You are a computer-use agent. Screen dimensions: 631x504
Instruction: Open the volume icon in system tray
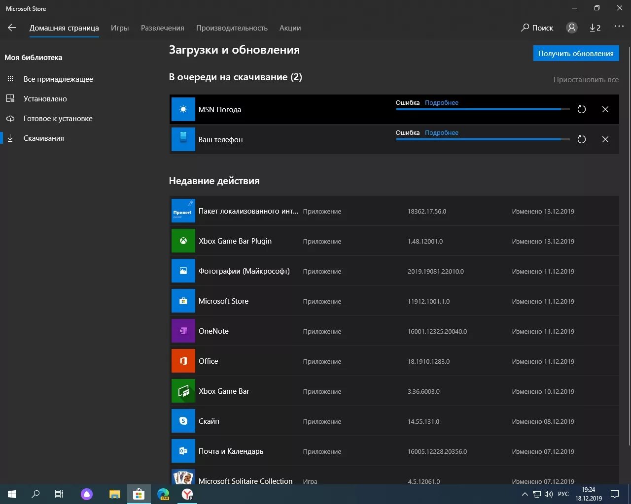[549, 494]
